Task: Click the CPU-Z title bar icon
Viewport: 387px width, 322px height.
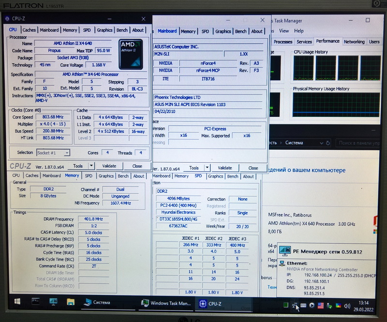Action: tap(7, 18)
